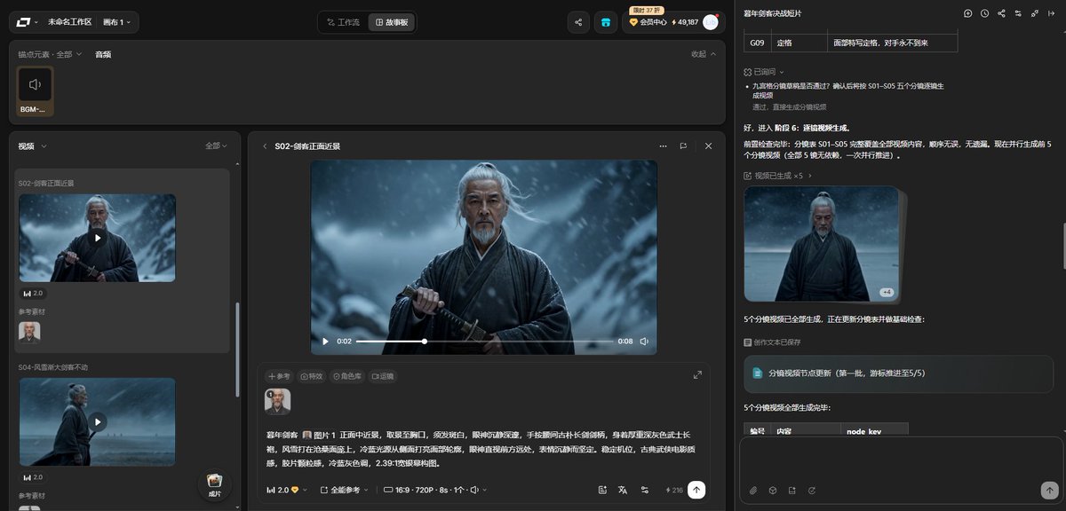Toggle the video player volume icon

pos(644,342)
